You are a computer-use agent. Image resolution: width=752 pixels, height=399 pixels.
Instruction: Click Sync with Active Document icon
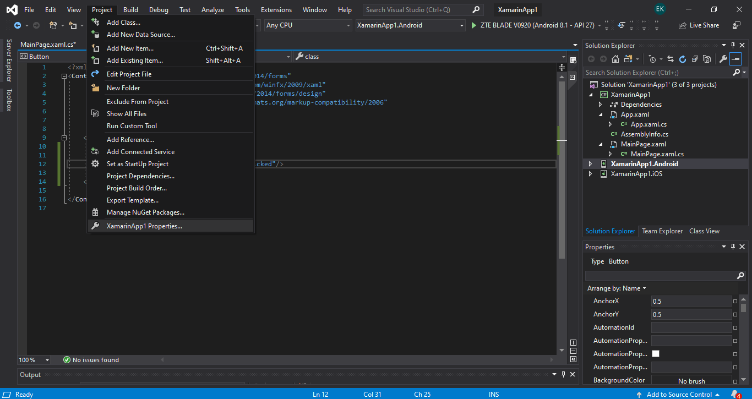pyautogui.click(x=671, y=59)
